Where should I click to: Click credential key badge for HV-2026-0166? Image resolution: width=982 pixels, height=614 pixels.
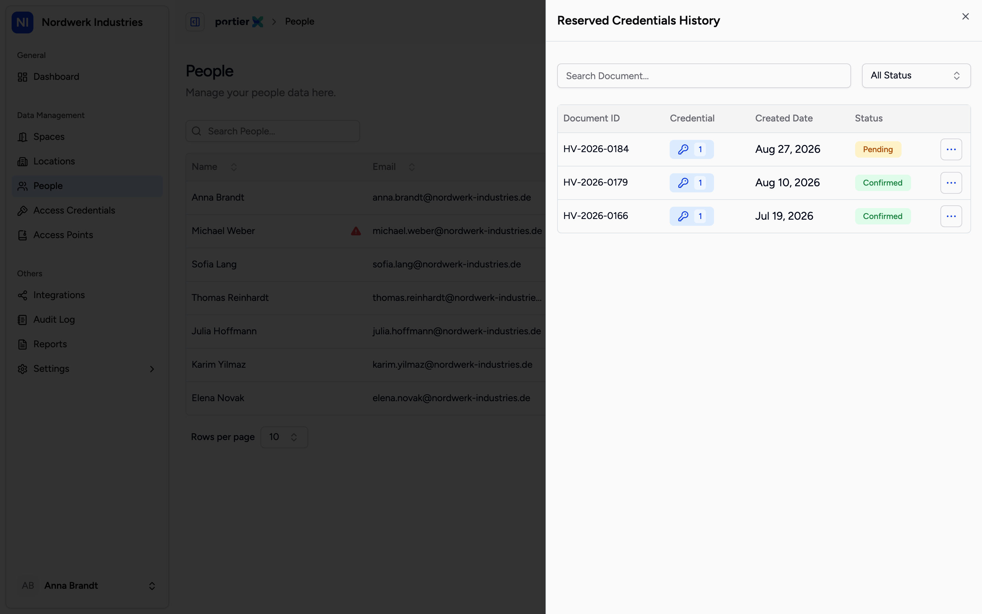(691, 216)
